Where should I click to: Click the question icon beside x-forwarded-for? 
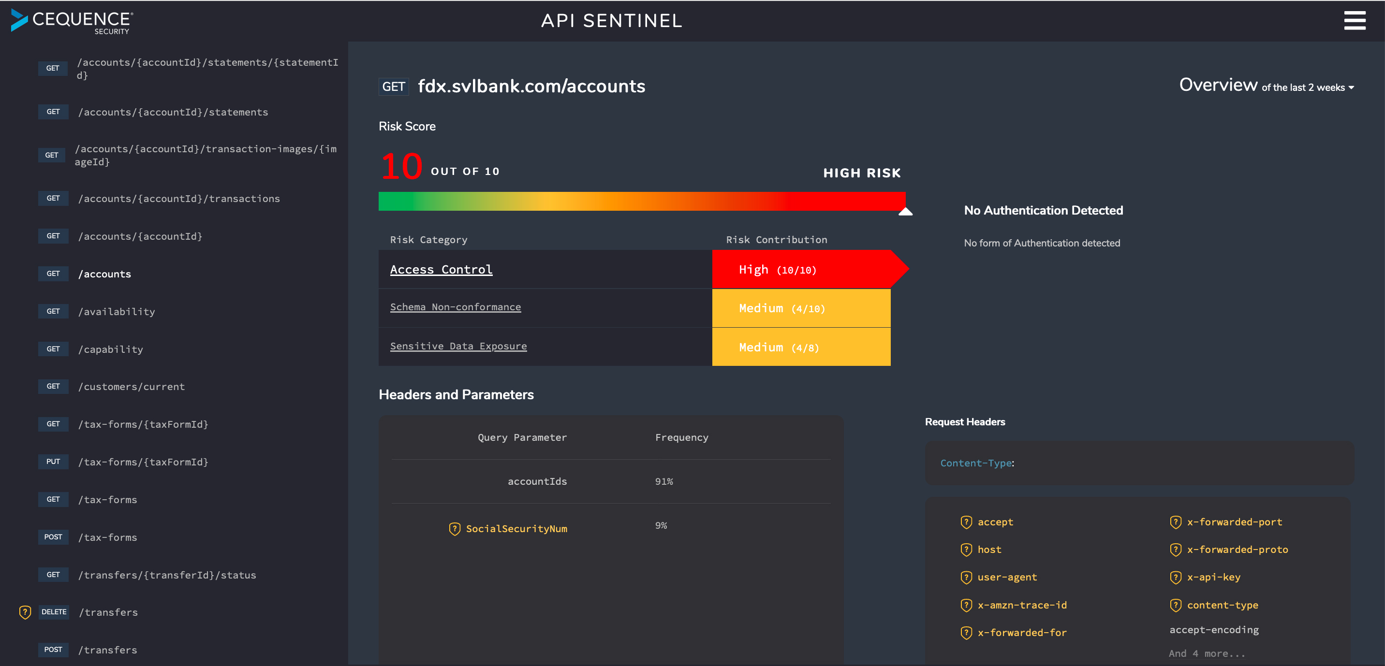[x=966, y=632]
